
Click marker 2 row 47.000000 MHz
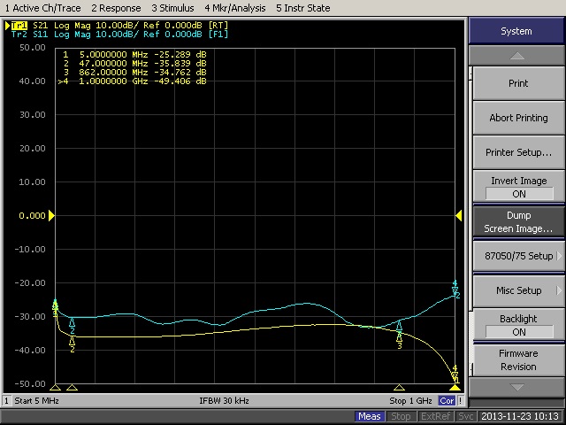pyautogui.click(x=134, y=64)
